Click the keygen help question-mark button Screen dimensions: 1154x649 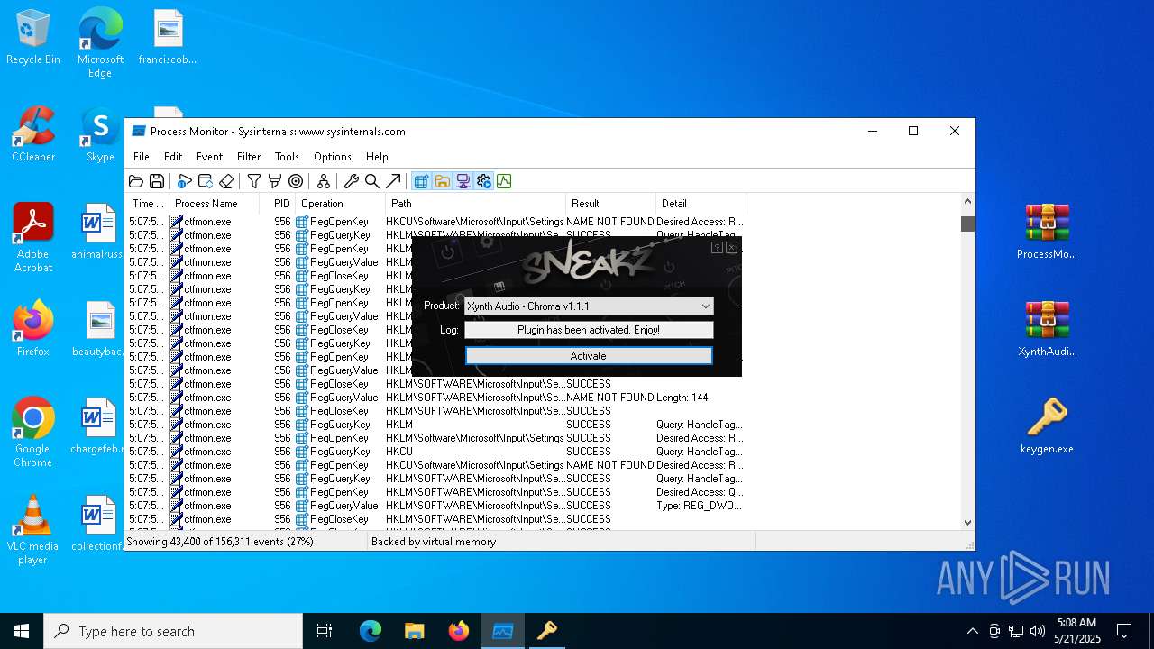tap(717, 247)
